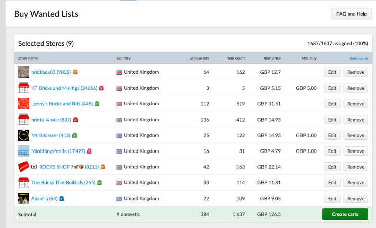This screenshot has width=376, height=228.
Task: Open the FAQ and Help page
Action: pos(352,14)
